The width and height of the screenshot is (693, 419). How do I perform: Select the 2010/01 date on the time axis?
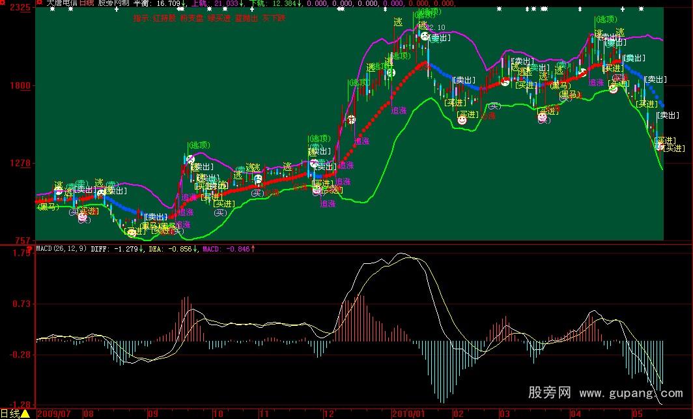coord(408,413)
